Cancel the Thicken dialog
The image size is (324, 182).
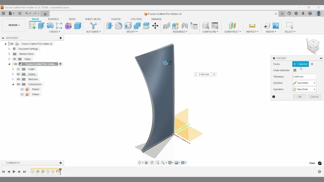pos(314,97)
